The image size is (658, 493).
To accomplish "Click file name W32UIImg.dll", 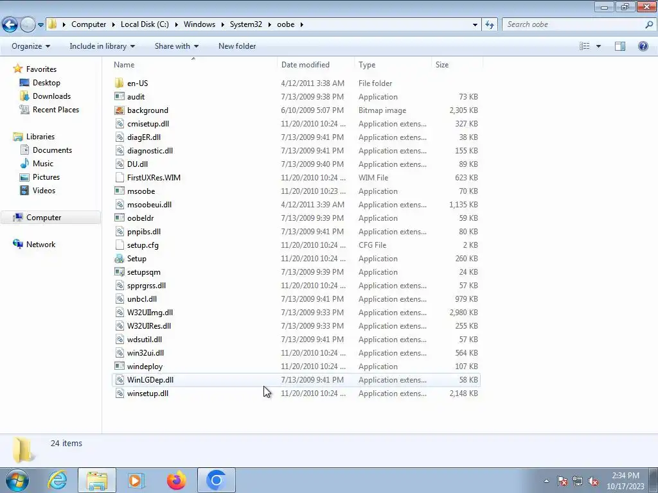I will coord(150,313).
